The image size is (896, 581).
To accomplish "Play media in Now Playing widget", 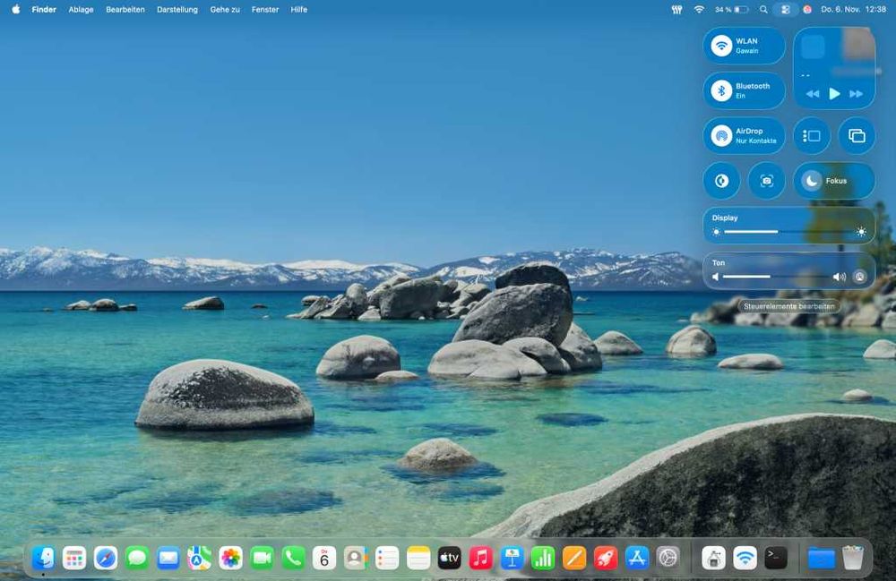I will click(834, 94).
